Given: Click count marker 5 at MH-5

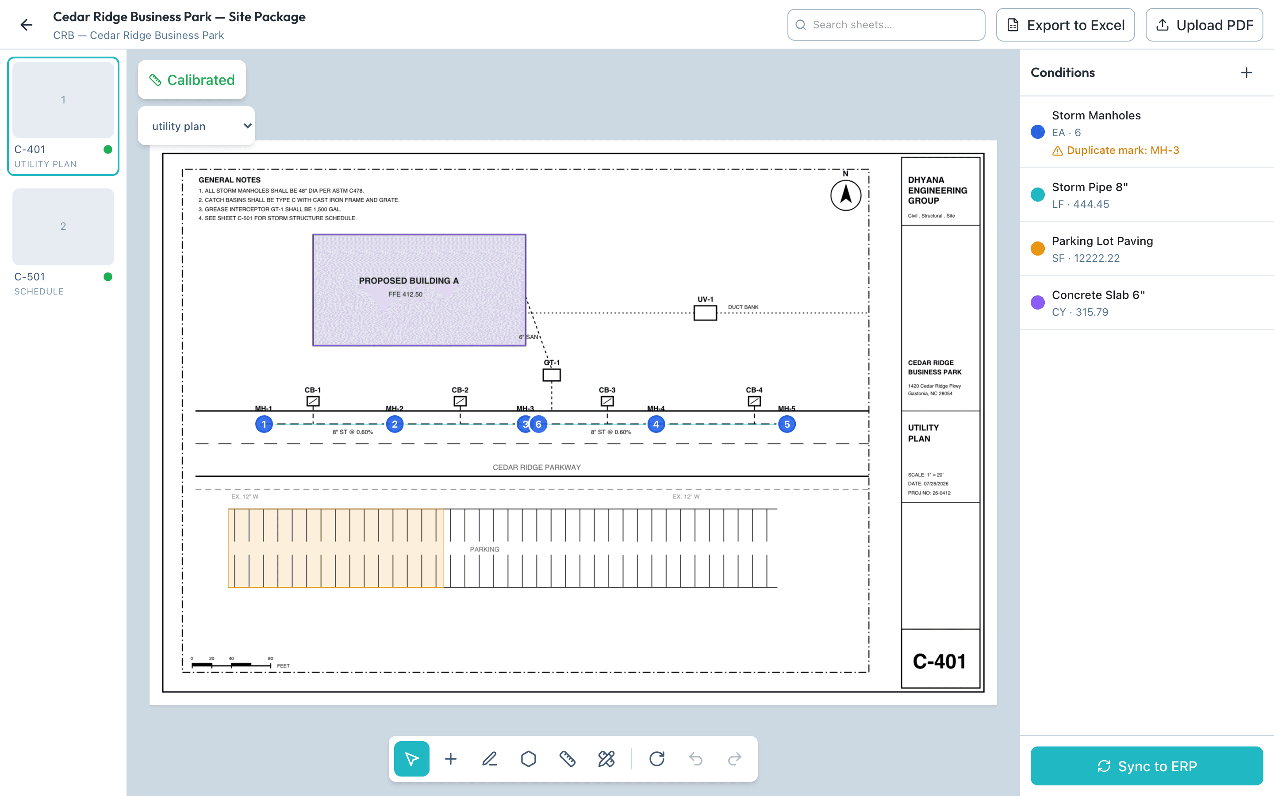Looking at the screenshot, I should click(x=787, y=425).
